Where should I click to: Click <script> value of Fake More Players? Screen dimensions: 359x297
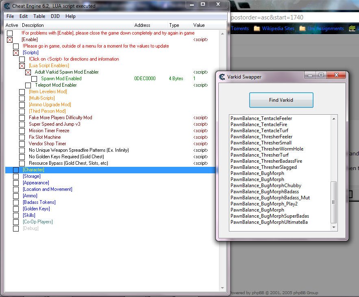click(x=200, y=118)
